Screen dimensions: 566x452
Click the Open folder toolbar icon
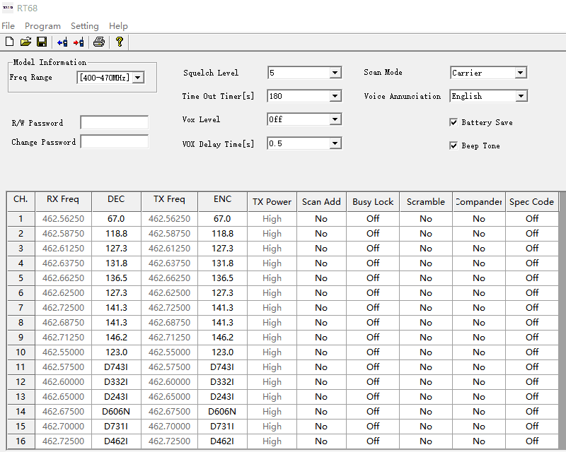click(25, 42)
